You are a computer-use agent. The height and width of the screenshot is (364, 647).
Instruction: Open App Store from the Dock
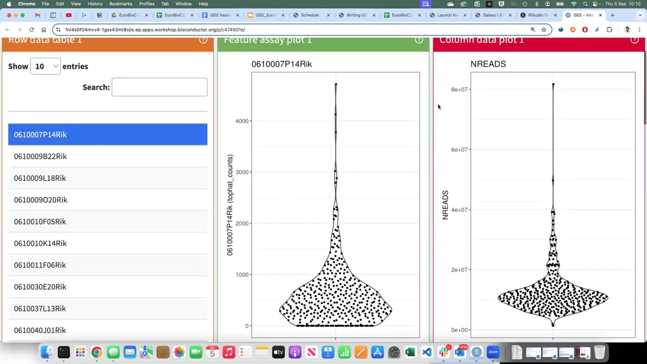(x=378, y=352)
